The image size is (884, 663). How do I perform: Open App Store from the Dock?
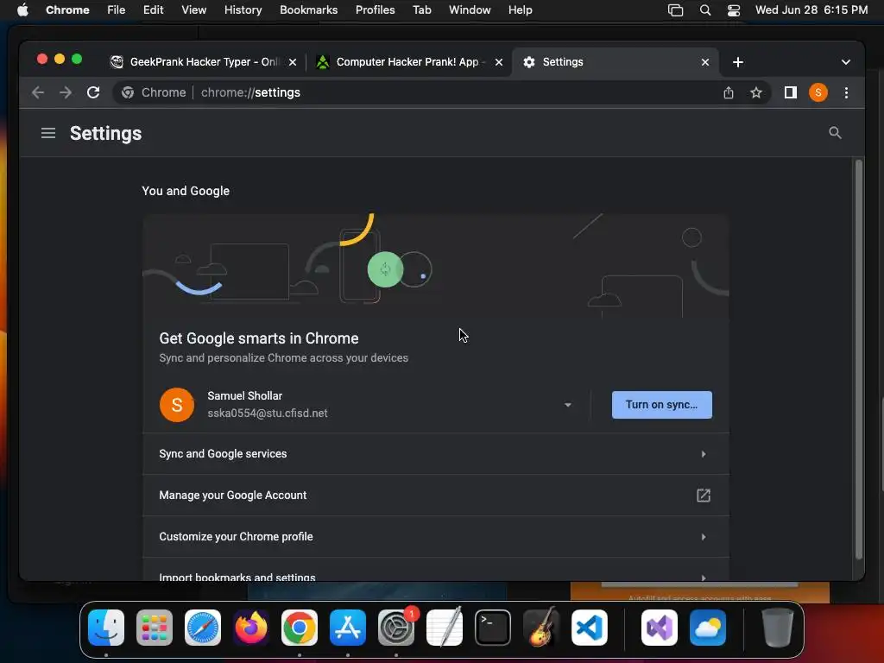[348, 628]
